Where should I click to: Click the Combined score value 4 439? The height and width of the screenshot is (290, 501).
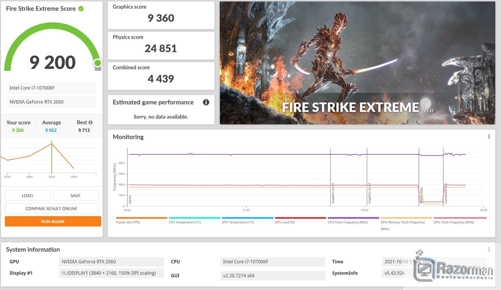click(x=161, y=79)
